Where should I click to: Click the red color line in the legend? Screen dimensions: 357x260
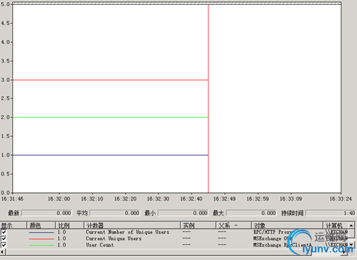tap(41, 239)
